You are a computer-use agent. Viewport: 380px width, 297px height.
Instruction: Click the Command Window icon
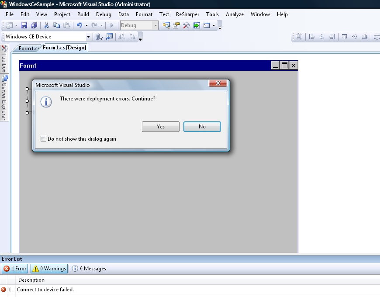(207, 25)
